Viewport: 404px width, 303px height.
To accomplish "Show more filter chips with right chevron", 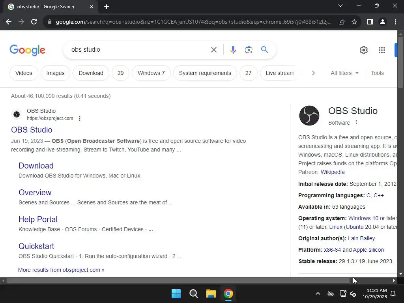I will 313,73.
